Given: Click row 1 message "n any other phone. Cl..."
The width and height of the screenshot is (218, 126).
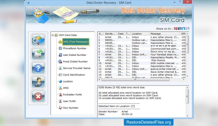Looking at the screenshot, I should tap(165, 37).
